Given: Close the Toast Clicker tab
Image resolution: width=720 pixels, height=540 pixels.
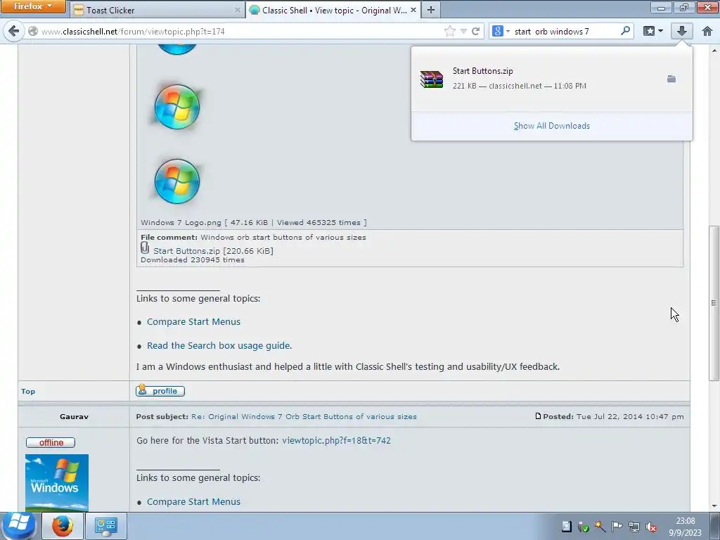Looking at the screenshot, I should pyautogui.click(x=238, y=10).
